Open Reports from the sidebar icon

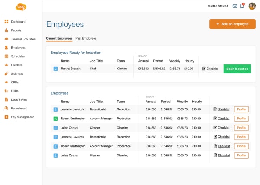point(6,30)
